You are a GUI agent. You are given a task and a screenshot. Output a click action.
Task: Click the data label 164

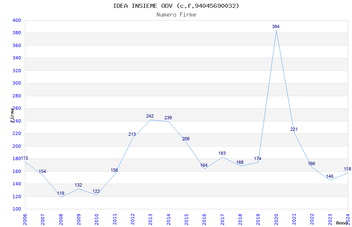tap(204, 165)
